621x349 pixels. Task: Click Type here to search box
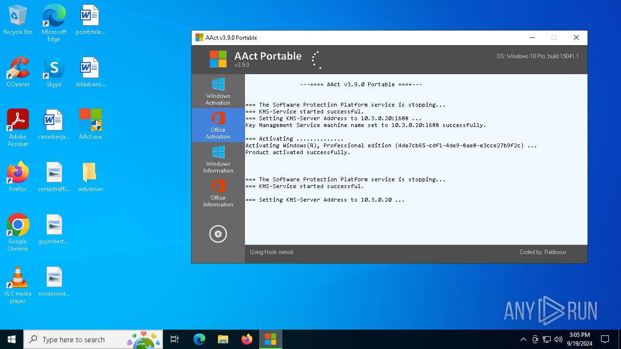pyautogui.click(x=93, y=339)
